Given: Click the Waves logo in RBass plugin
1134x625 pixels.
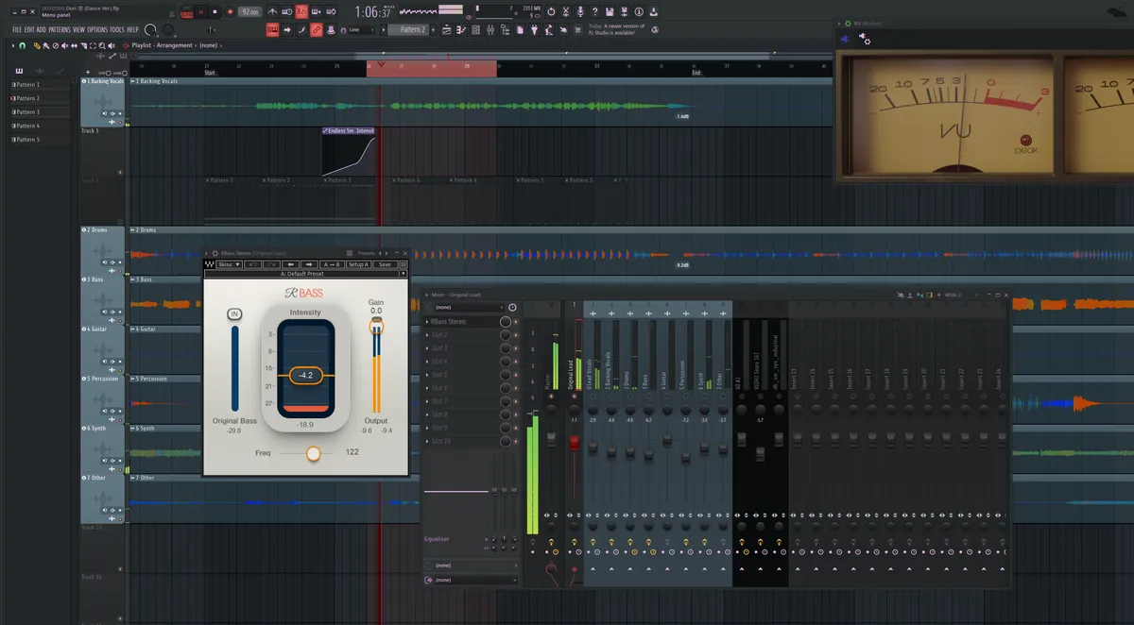Looking at the screenshot, I should (210, 264).
